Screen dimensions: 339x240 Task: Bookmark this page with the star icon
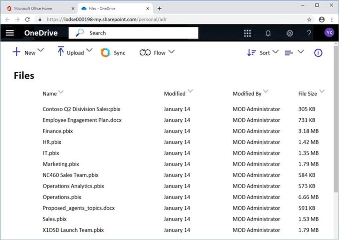tap(309, 19)
